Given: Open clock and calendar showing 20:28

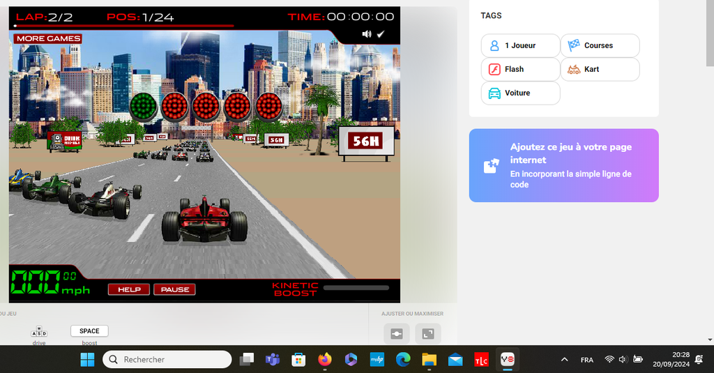Looking at the screenshot, I should click(671, 359).
